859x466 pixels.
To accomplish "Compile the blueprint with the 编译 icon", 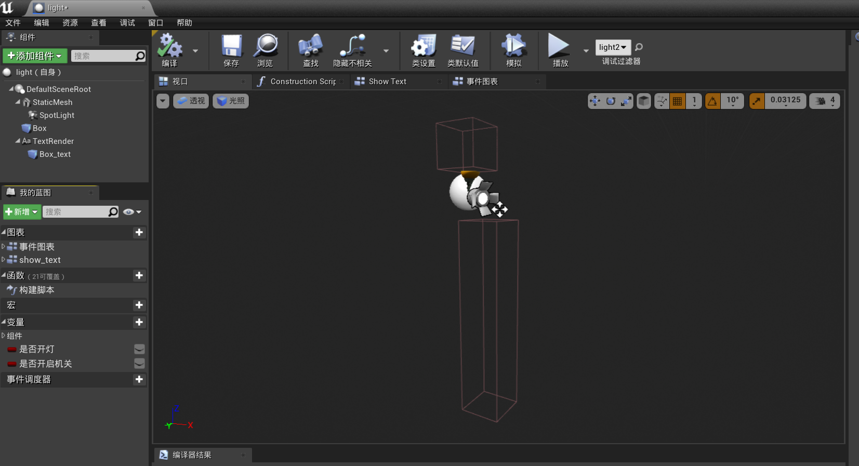I will [169, 50].
